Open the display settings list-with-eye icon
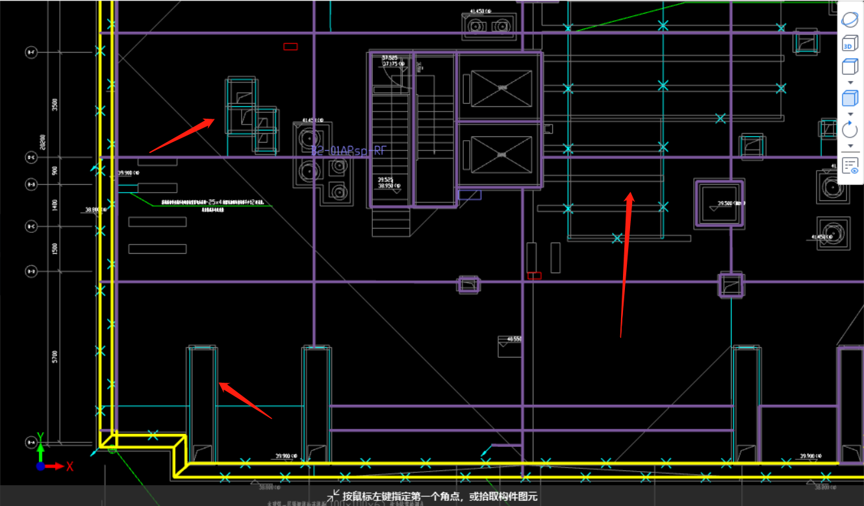 pos(850,165)
